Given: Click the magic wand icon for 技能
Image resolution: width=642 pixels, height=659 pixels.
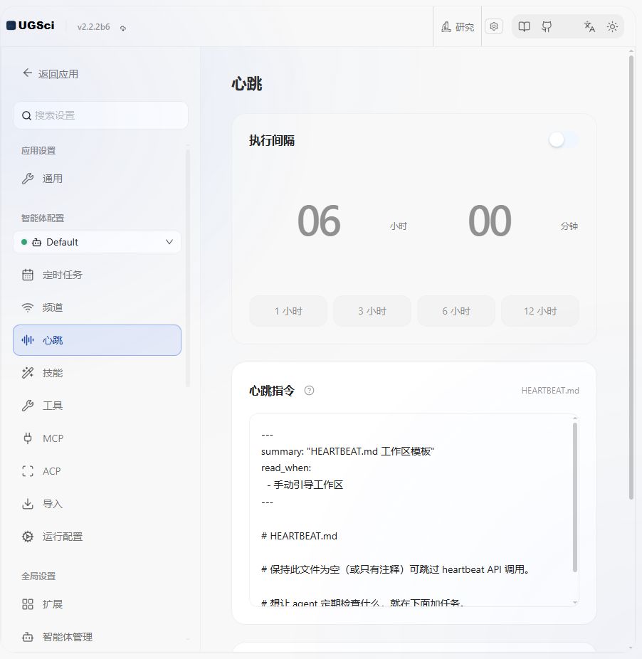Looking at the screenshot, I should 28,373.
